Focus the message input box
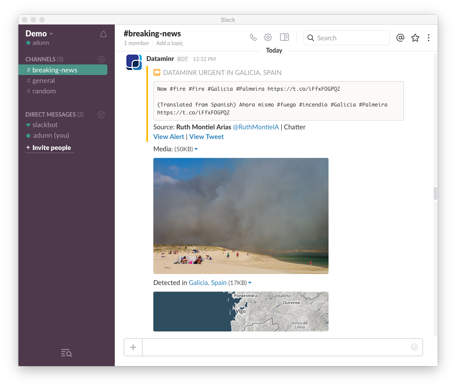 273,347
